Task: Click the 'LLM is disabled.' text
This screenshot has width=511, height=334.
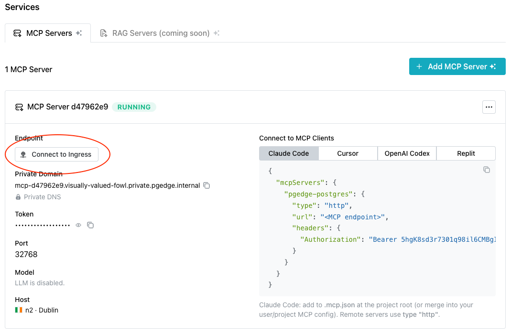Action: [x=40, y=283]
